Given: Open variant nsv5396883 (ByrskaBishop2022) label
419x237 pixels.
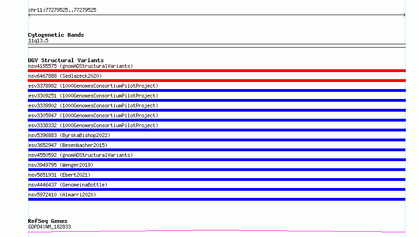Looking at the screenshot, I should (x=69, y=135).
